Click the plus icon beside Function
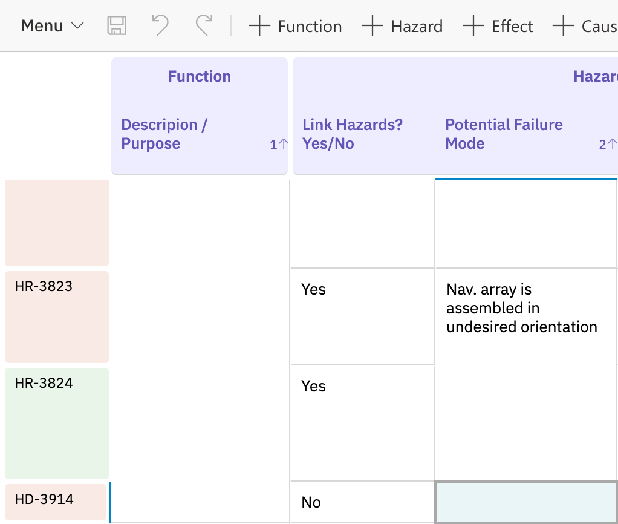 click(259, 27)
